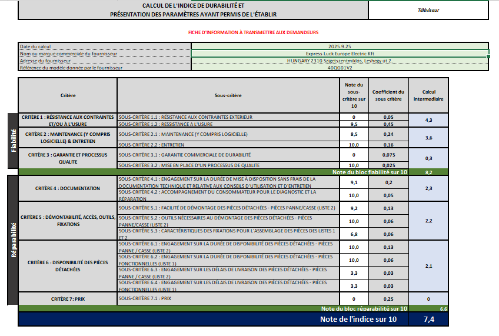
Task: Click the model reference cell 40QG01V2
Action: pos(340,68)
